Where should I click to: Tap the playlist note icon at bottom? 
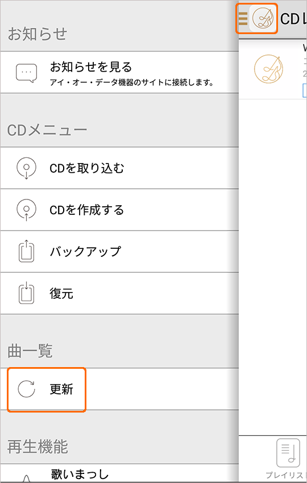pyautogui.click(x=288, y=453)
